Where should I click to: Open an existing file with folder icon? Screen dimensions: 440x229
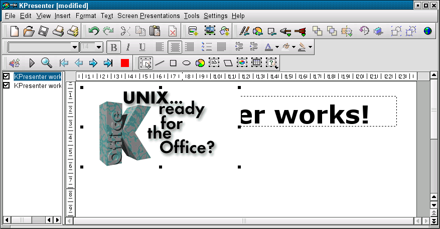click(x=29, y=31)
